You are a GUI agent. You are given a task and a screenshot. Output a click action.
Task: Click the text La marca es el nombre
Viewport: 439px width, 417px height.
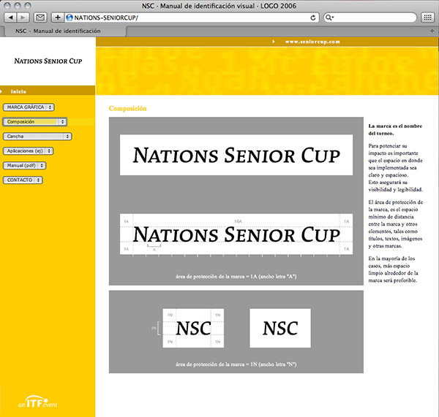[395, 129]
